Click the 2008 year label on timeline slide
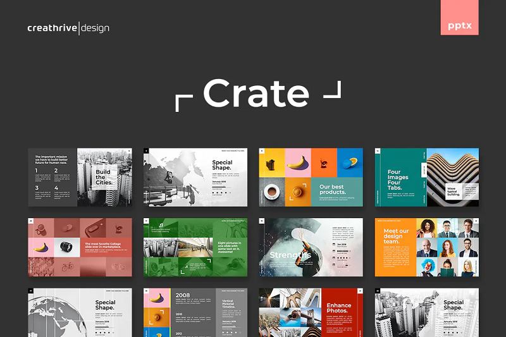 pos(183,296)
